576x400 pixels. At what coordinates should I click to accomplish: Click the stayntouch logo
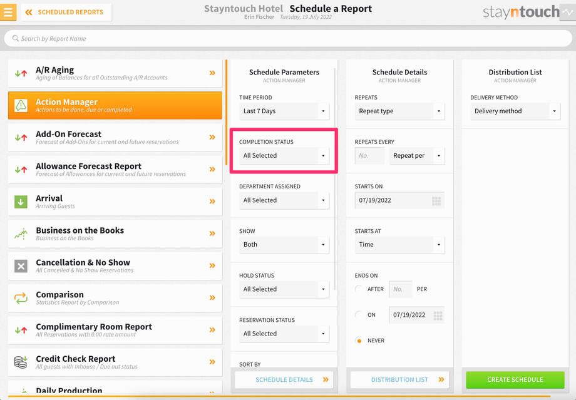[x=521, y=12]
